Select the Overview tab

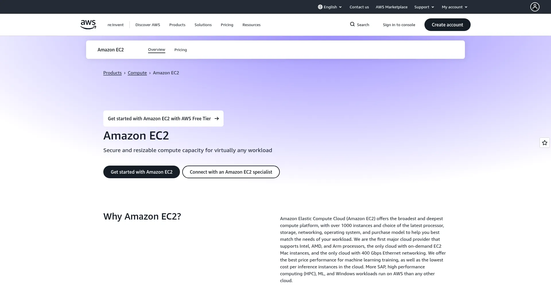pyautogui.click(x=156, y=49)
